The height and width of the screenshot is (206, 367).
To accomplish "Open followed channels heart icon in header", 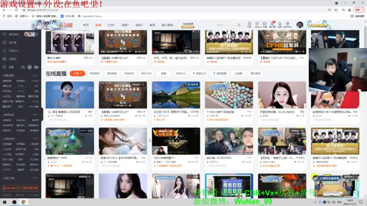I will click(257, 24).
